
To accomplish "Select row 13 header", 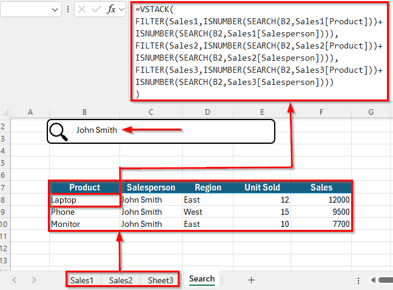I will (x=5, y=261).
